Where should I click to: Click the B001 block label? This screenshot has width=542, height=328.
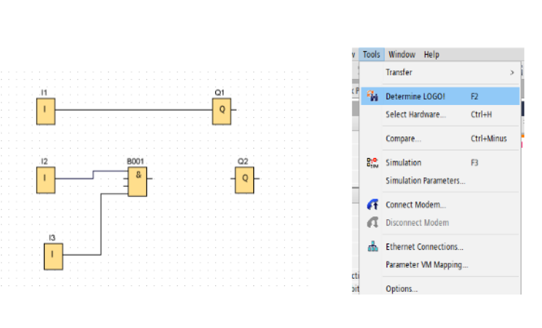135,161
